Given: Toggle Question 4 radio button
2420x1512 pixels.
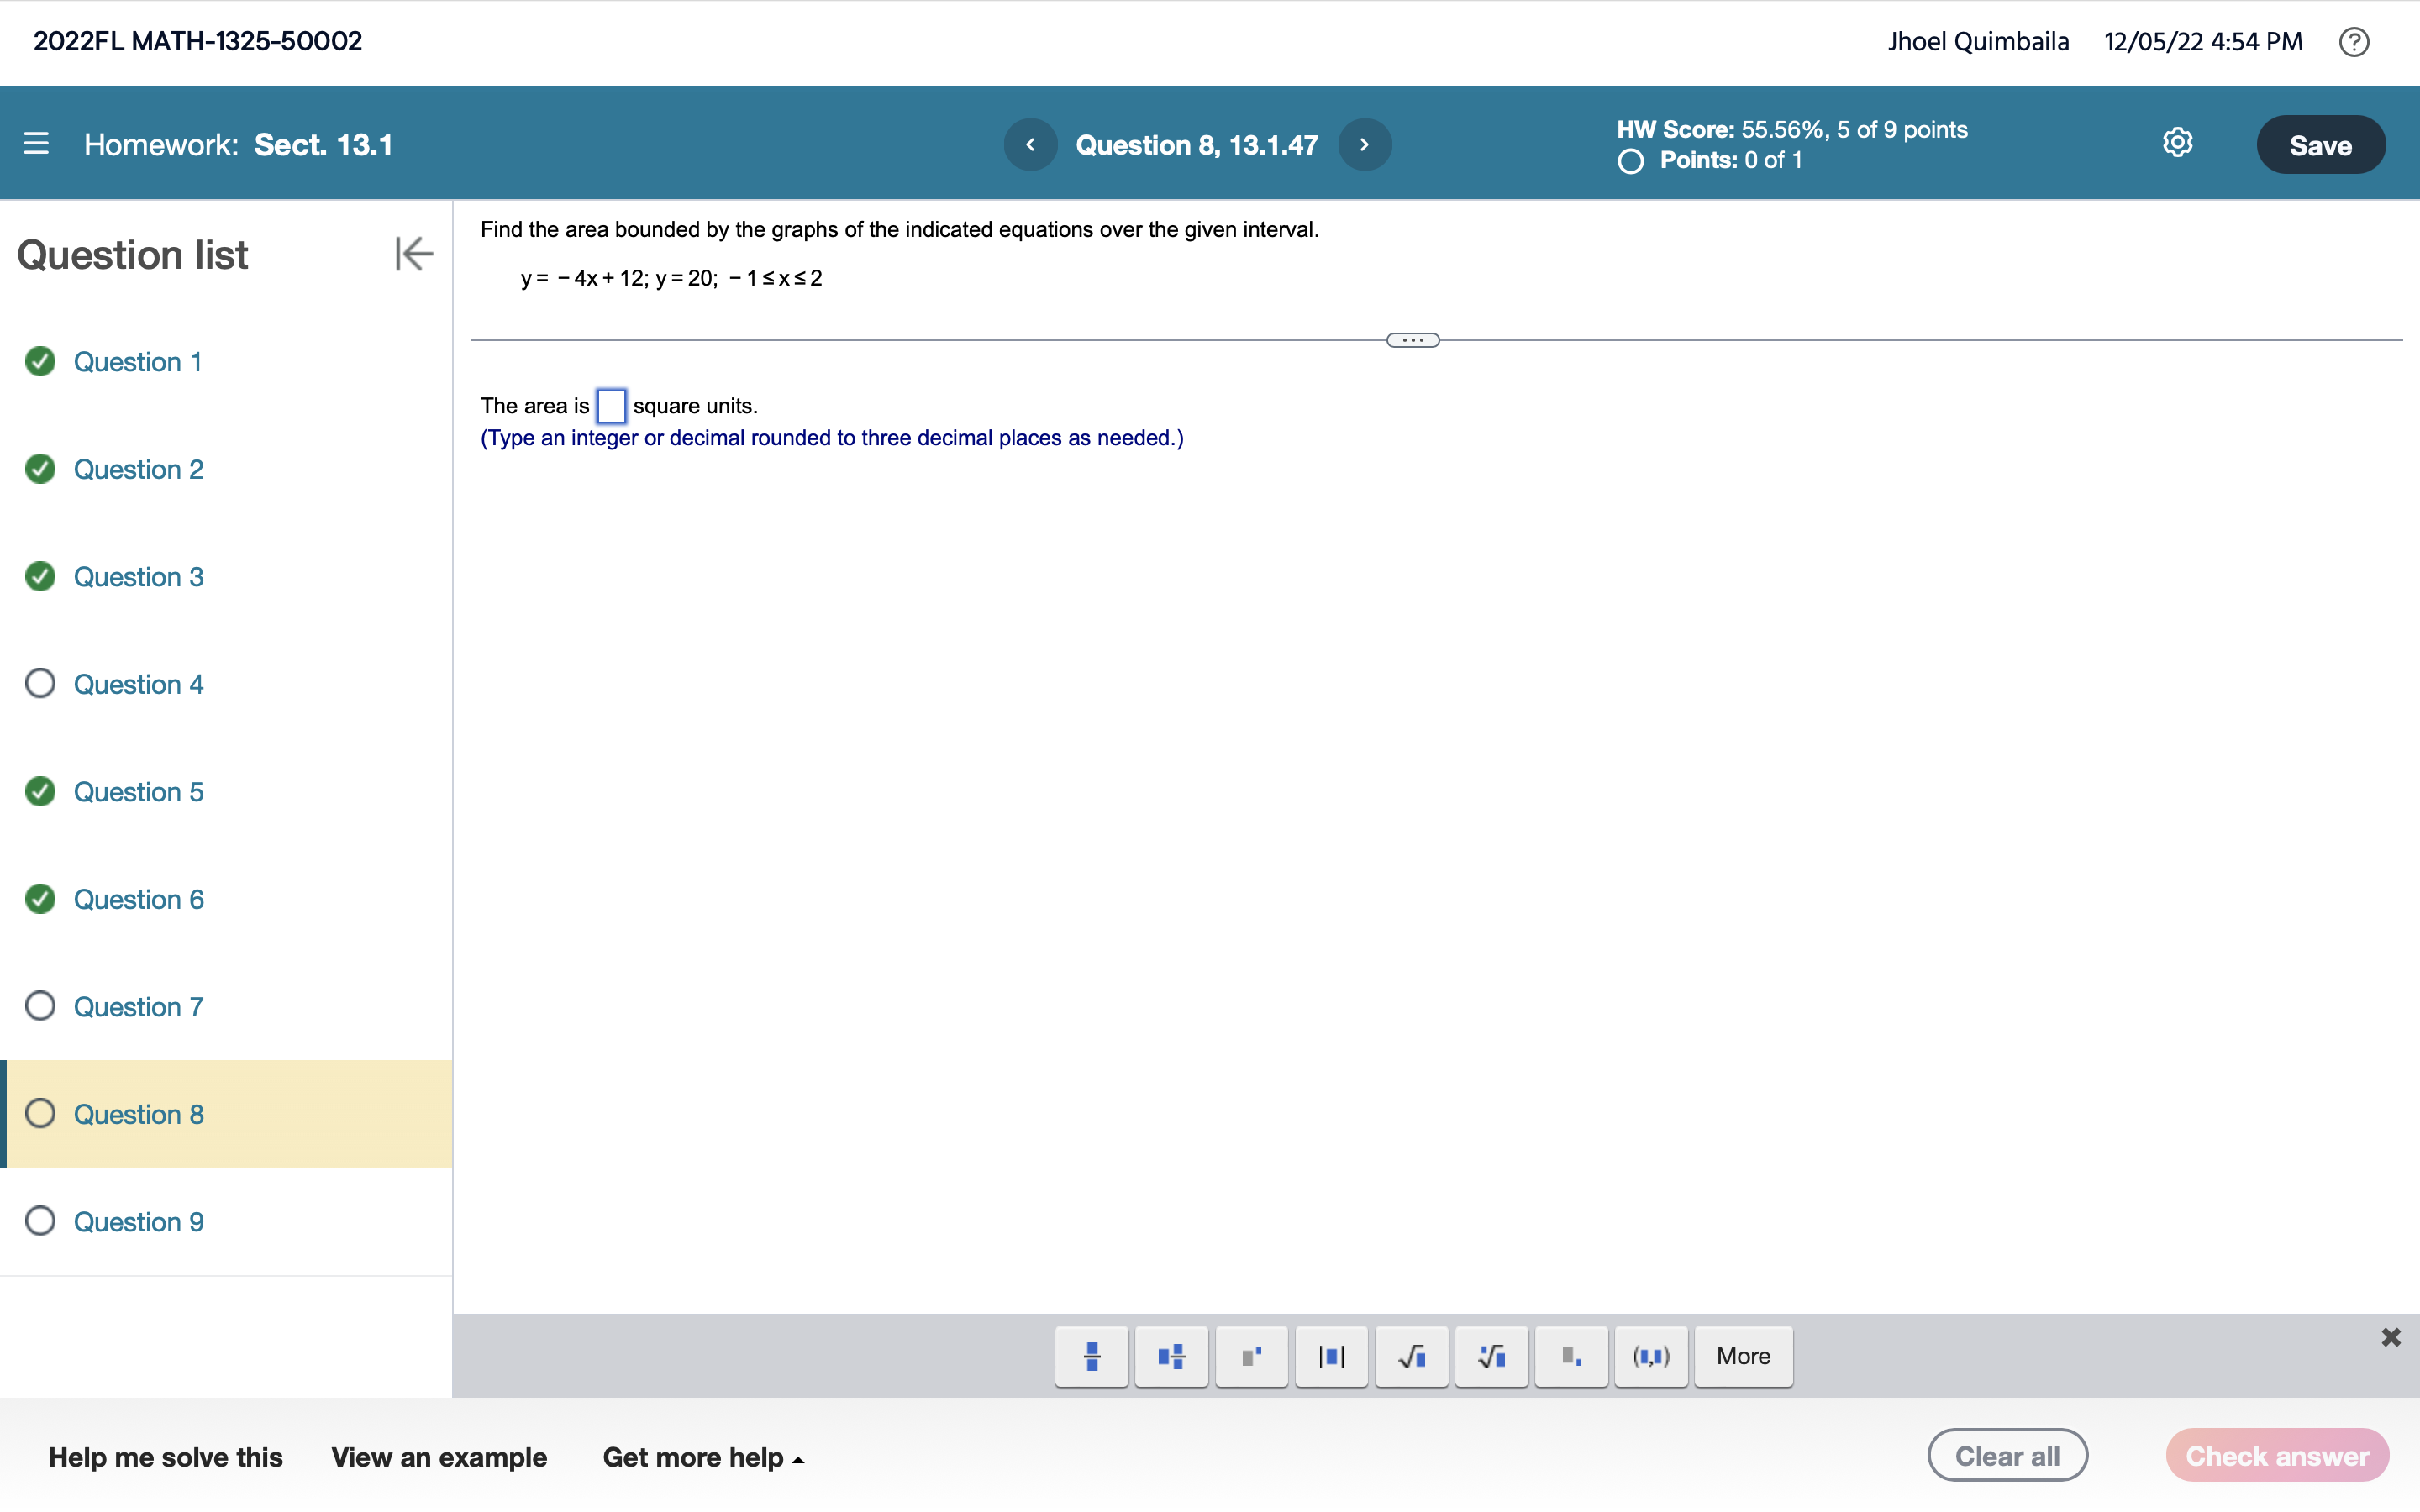Looking at the screenshot, I should (40, 683).
